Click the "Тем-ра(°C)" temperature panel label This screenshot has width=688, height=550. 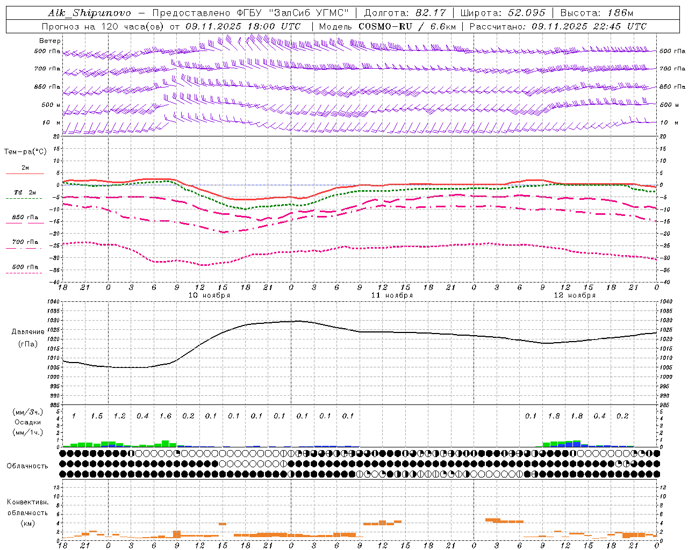pos(25,152)
